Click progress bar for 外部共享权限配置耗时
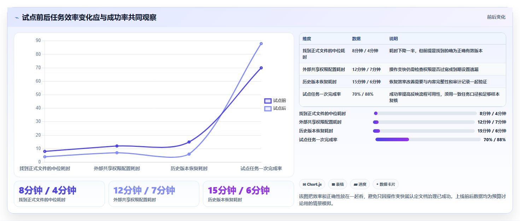The height and width of the screenshot is (221, 520). [x=423, y=122]
